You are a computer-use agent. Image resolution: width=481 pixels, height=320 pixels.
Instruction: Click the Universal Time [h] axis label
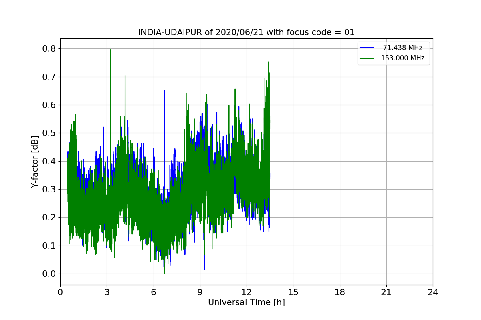[x=246, y=303]
